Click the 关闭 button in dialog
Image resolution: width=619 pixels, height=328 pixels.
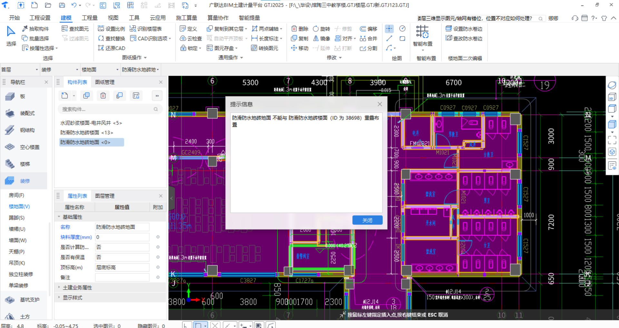tap(367, 220)
